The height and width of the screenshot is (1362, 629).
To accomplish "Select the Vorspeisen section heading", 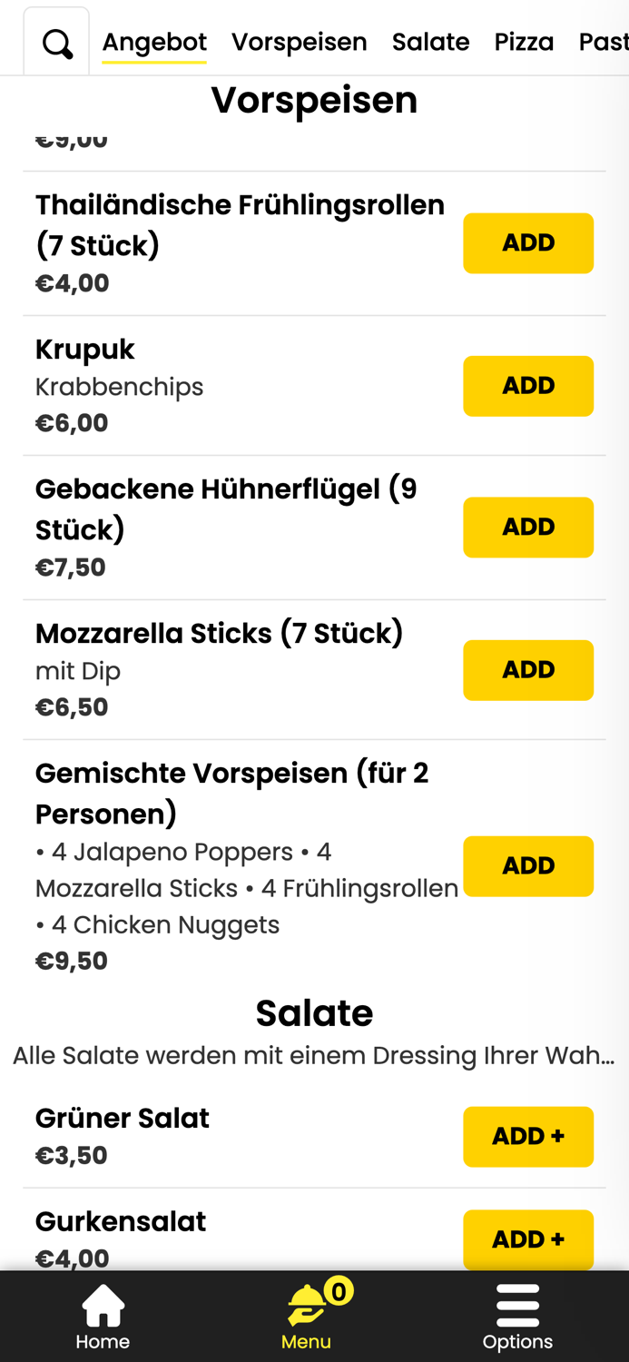I will point(314,100).
